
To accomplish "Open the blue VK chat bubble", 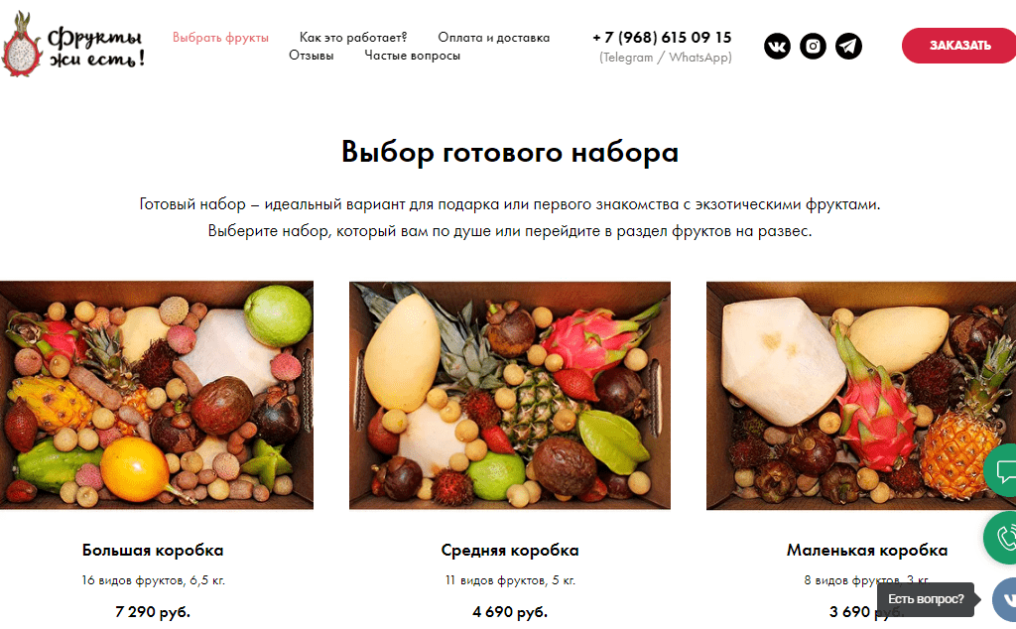I will pos(1005,598).
